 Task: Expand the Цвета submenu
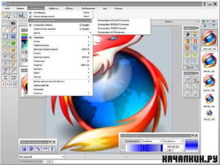[x=60, y=33]
